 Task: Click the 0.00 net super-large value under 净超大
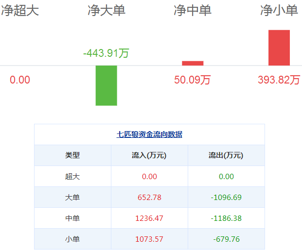point(20,80)
